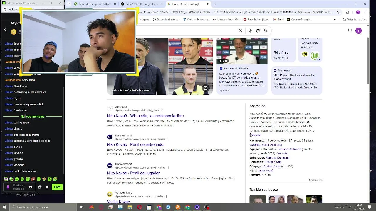
Task: Send message with green Chat button
Action: tap(57, 187)
